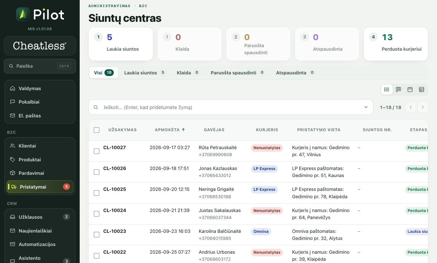The height and width of the screenshot is (263, 437).
Task: Select the Paruošta spausdinti tab
Action: click(x=238, y=73)
